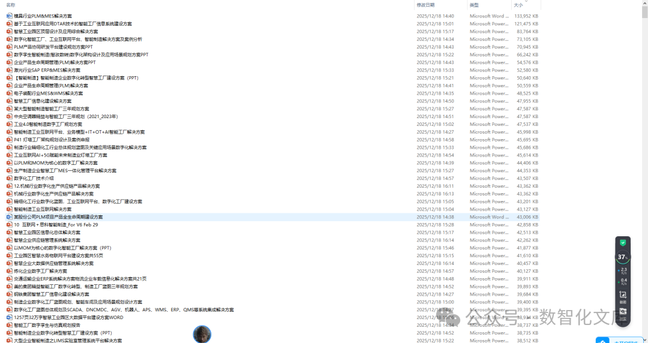Click the 37% memory usage circle
Image resolution: width=648 pixels, height=343 pixels.
click(622, 257)
